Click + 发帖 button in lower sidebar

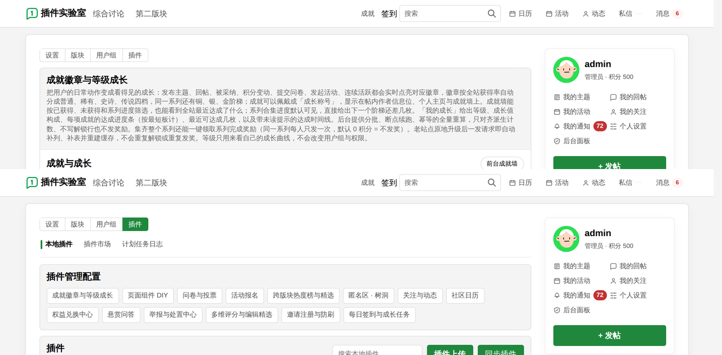[x=610, y=335]
